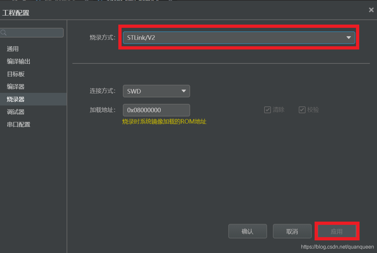Click the 加载地址 0x08000000 input field

click(x=156, y=110)
